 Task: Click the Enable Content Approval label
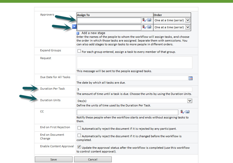(57, 146)
